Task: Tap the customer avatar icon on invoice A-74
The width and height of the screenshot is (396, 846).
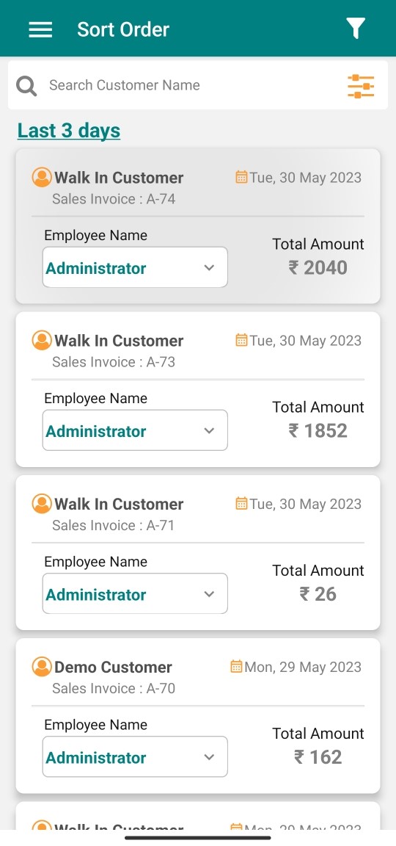Action: click(42, 177)
